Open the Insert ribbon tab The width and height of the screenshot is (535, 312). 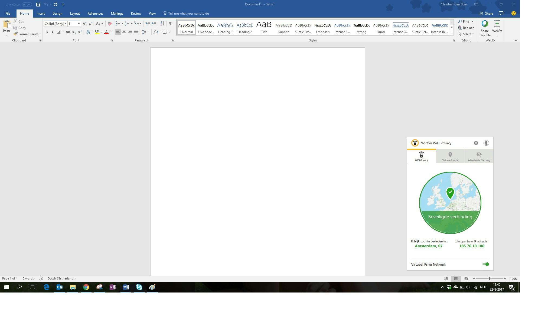coord(41,14)
